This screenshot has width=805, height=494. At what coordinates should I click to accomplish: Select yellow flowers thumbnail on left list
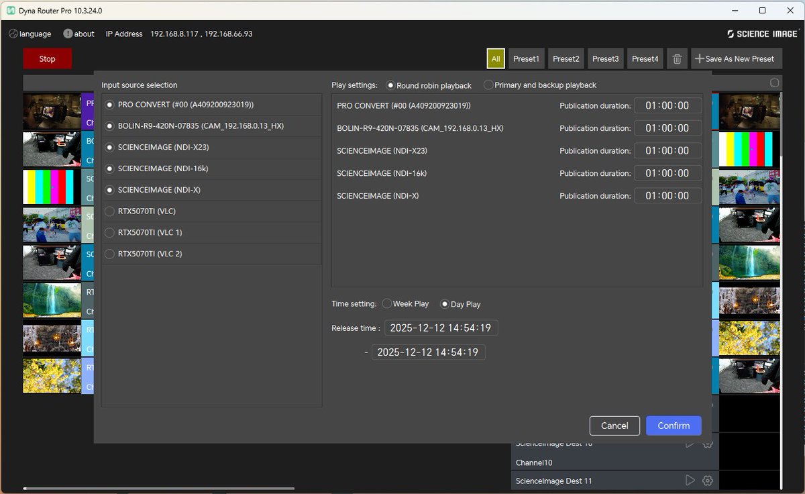(52, 376)
